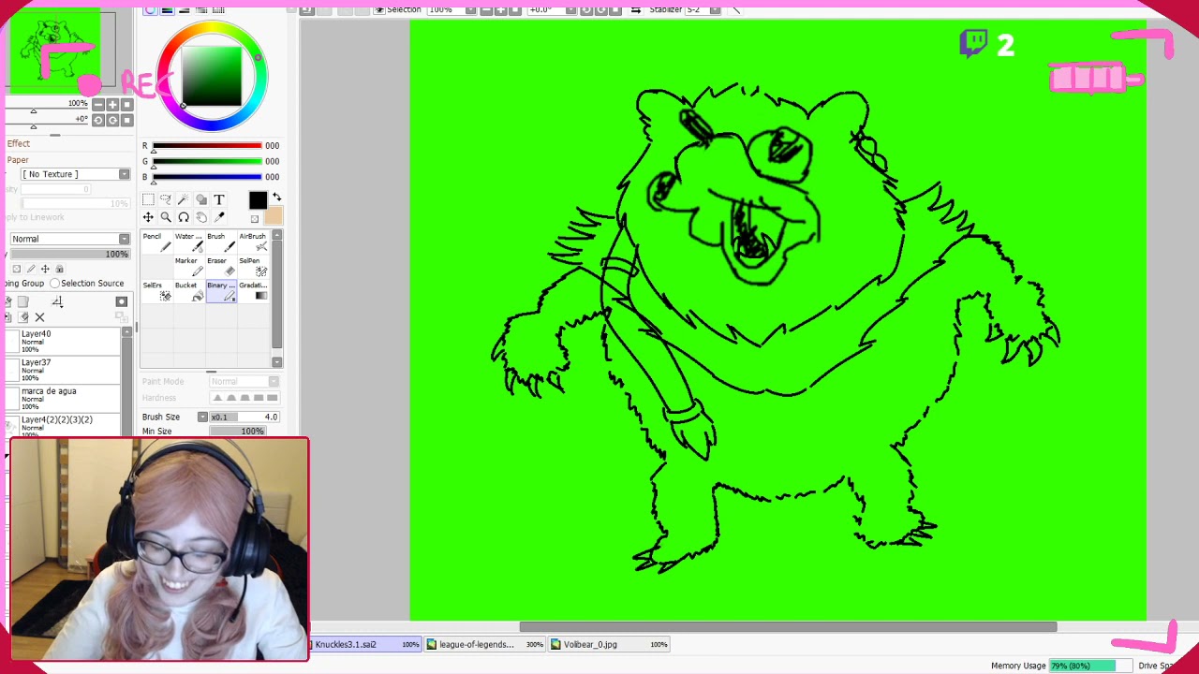
Task: Zoom in using navigator plus button
Action: 112,104
